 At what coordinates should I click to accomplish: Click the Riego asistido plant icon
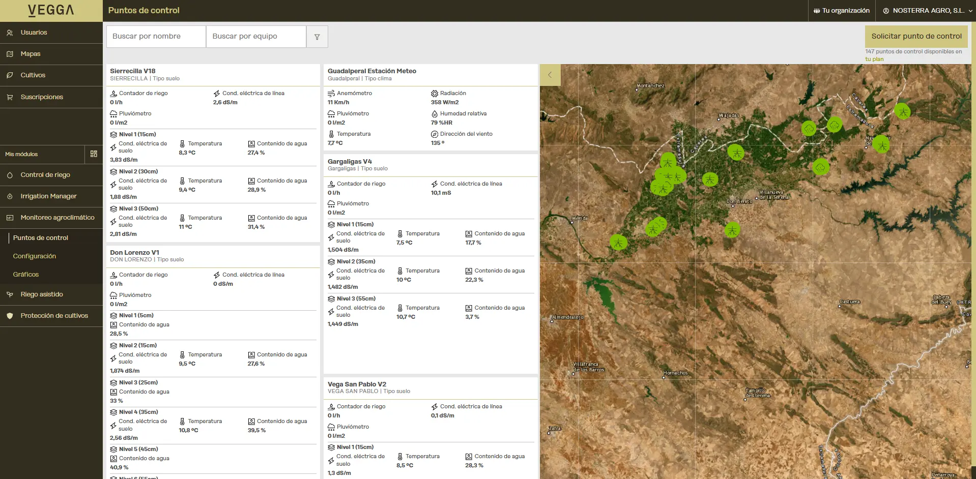click(x=10, y=294)
